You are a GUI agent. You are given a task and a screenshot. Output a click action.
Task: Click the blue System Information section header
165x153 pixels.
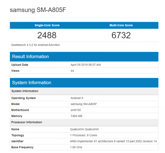click(x=31, y=83)
